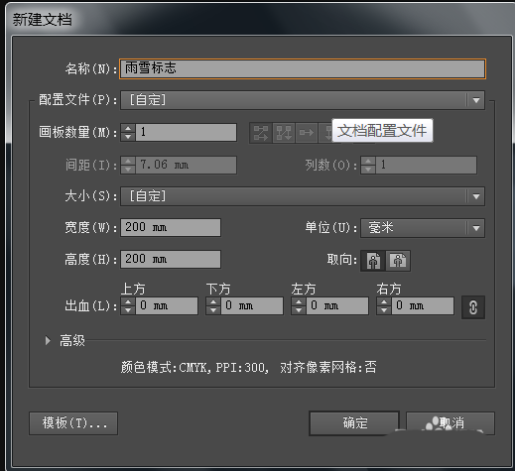
Task: Increase bottom bleed stepper up arrow
Action: [213, 301]
